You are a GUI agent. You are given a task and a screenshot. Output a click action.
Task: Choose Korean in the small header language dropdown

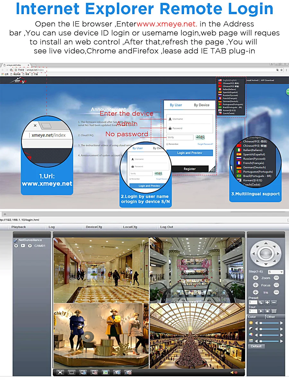[x=230, y=110]
